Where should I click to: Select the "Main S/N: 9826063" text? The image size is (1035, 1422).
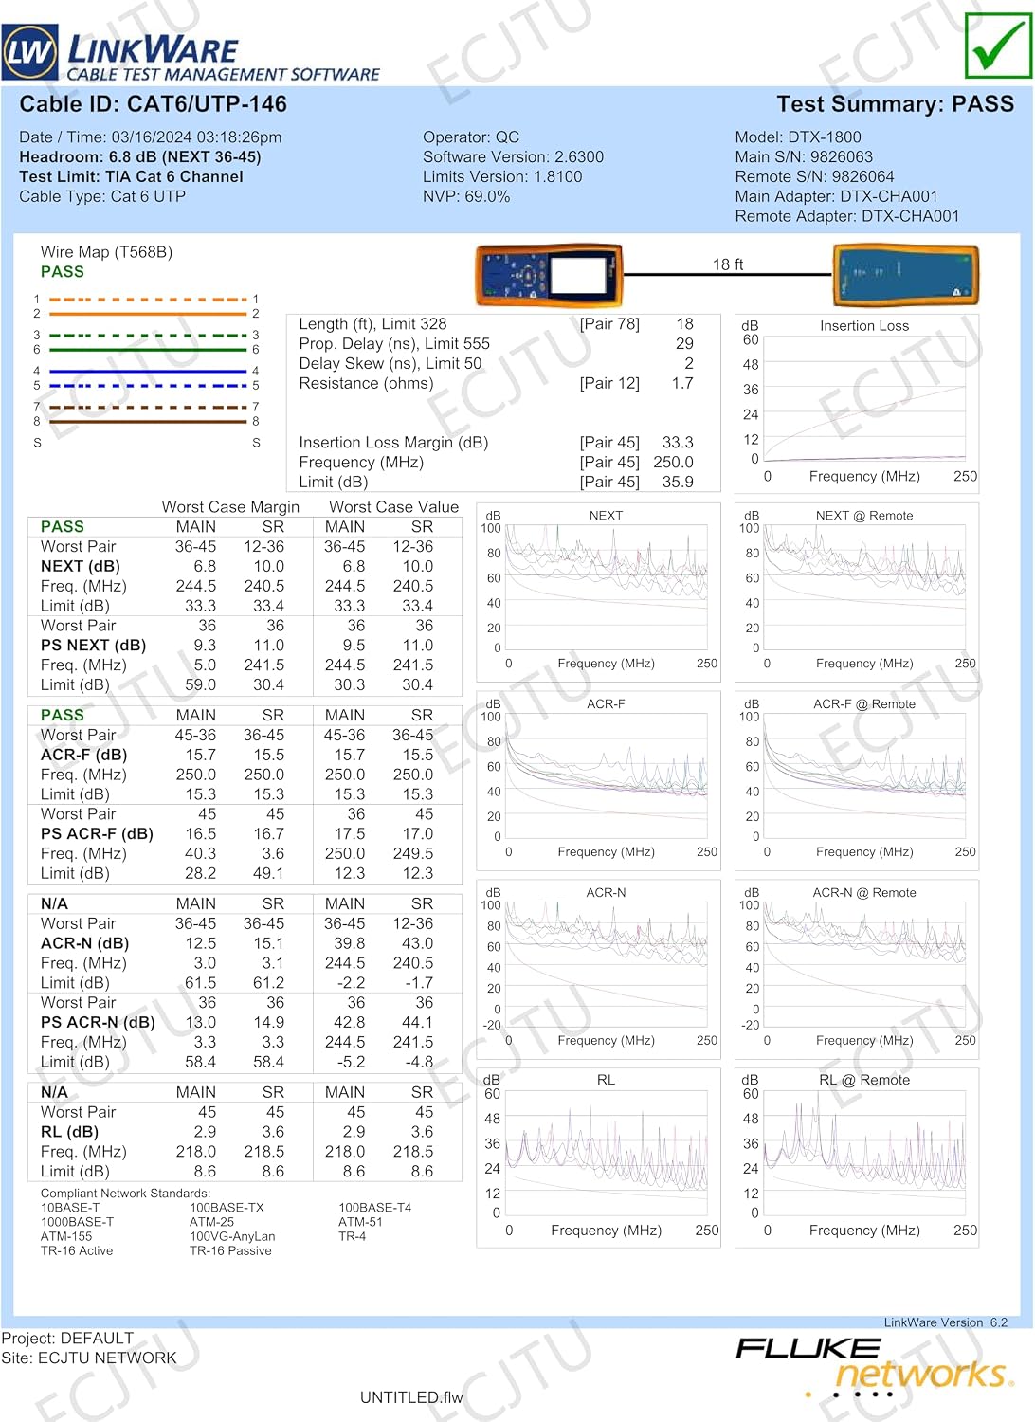[x=804, y=157]
